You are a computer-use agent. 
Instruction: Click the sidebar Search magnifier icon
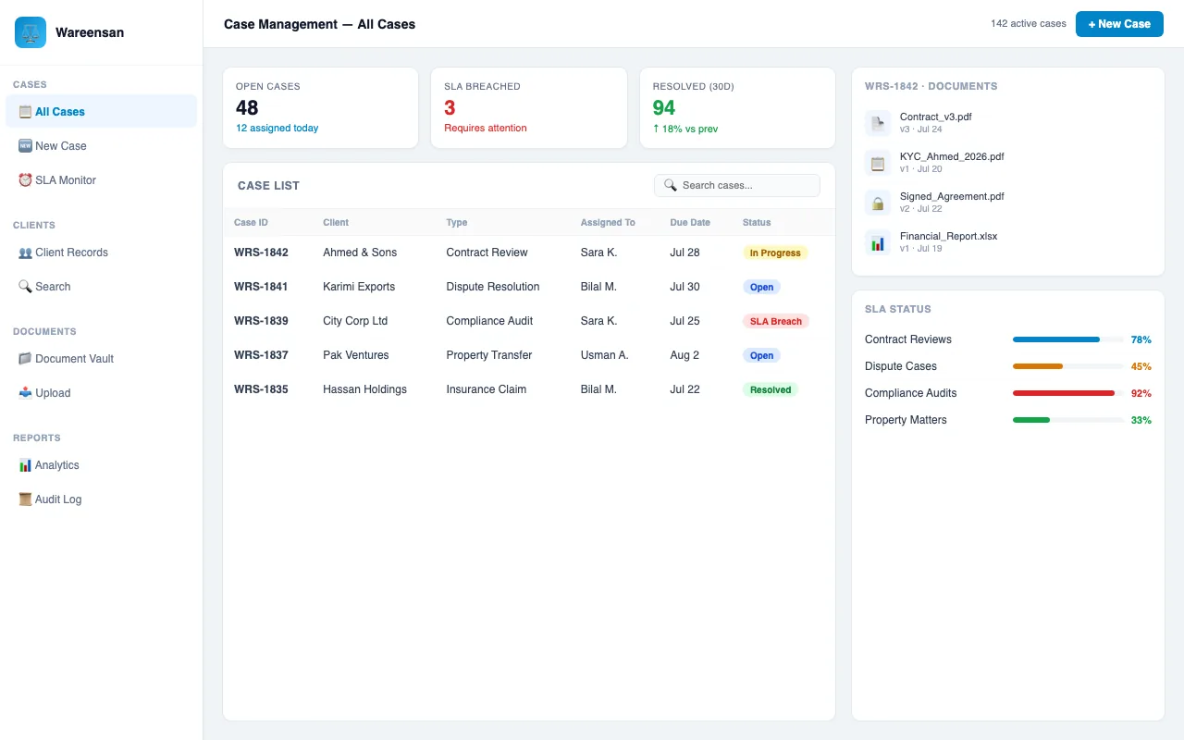point(25,287)
